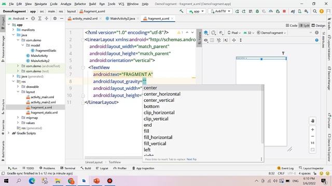This screenshot has height=186, width=332.
Task: Switch editor to Split view
Action: point(305,25)
